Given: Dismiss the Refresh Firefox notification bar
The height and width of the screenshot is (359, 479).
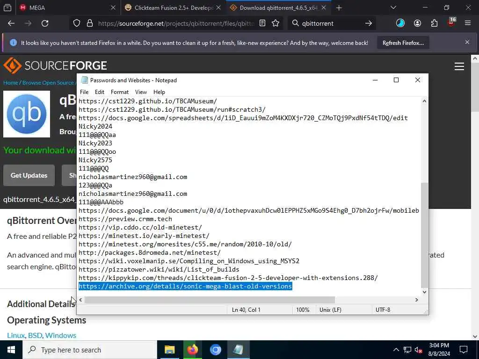Looking at the screenshot, I should coord(467,43).
